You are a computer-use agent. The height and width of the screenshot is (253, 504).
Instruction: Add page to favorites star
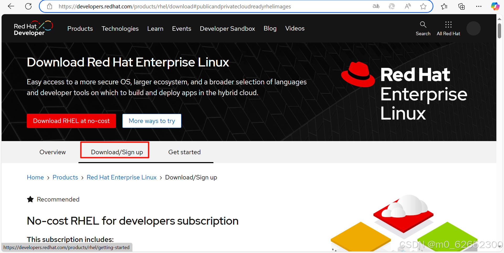click(423, 6)
